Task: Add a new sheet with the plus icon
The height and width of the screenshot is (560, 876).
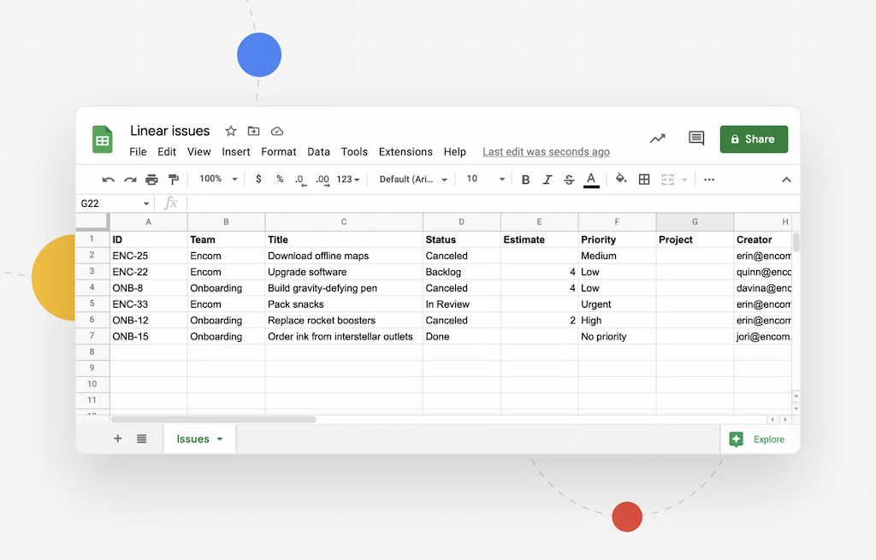Action: pos(117,439)
